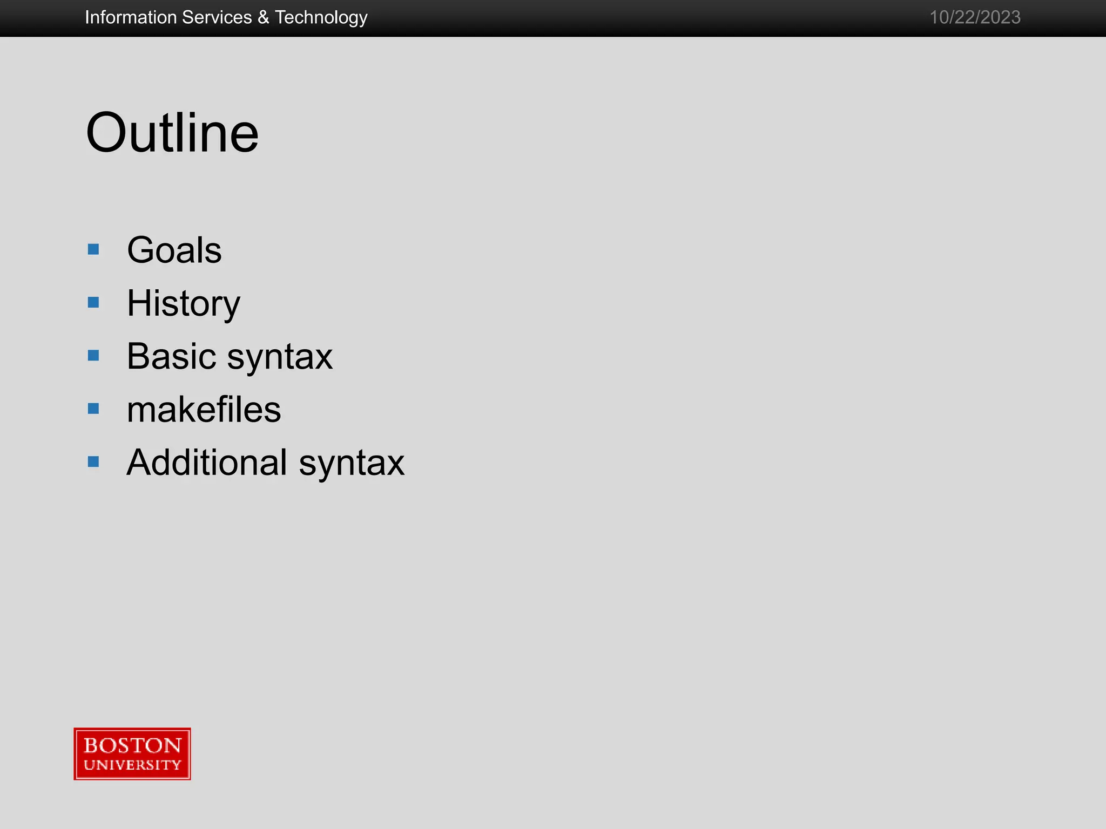Click the Outline slide title
The height and width of the screenshot is (829, 1106).
tap(172, 133)
